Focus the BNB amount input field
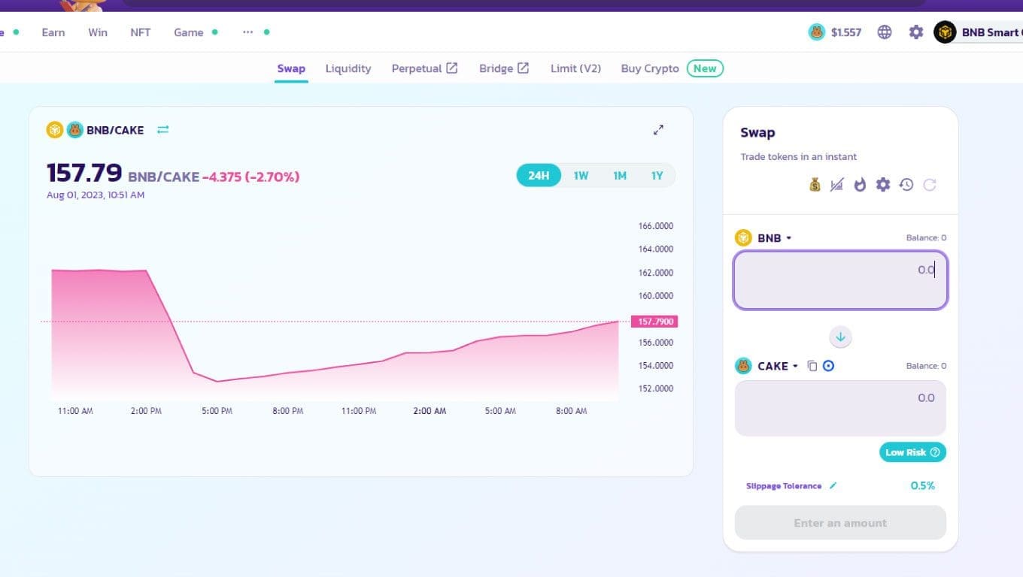Viewport: 1023px width, 577px height. pos(840,280)
